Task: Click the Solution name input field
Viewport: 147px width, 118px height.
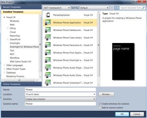Action: [x=60, y=104]
